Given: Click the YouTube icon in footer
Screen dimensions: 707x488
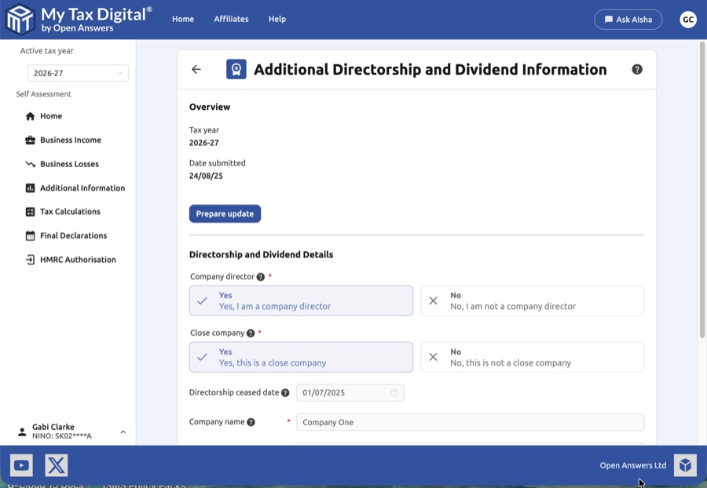Looking at the screenshot, I should pyautogui.click(x=21, y=465).
